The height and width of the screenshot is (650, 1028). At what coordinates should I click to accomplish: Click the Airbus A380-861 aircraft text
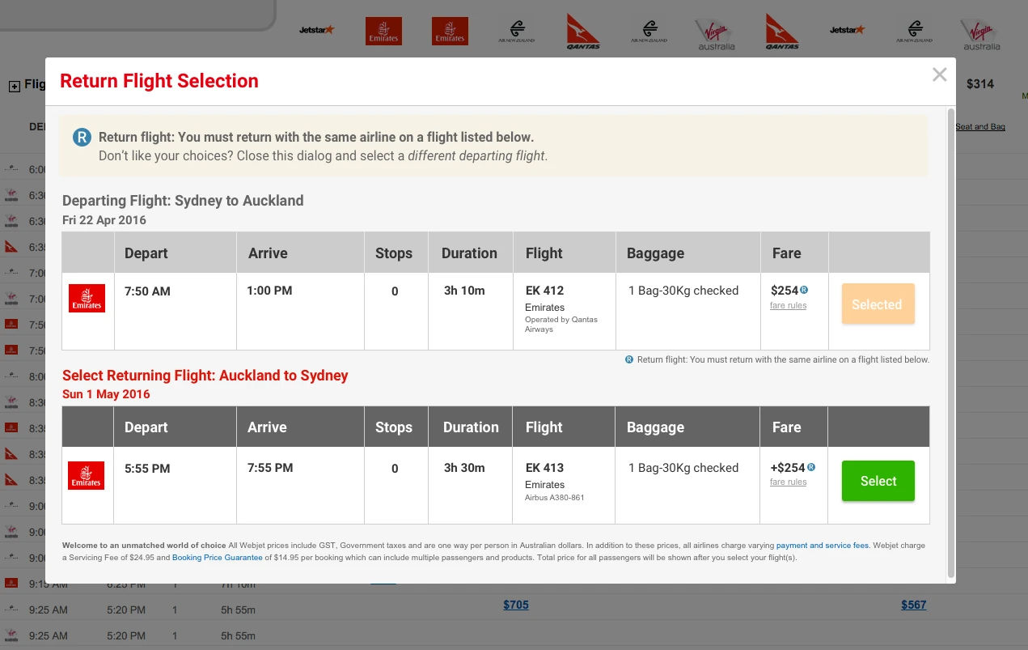(x=554, y=498)
